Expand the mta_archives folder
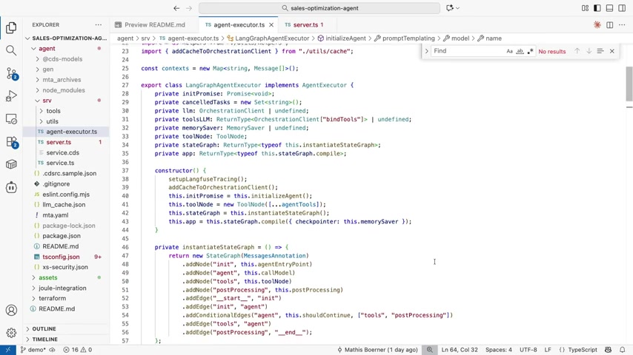Screen dimensions: 633x355 pyautogui.click(x=66, y=80)
